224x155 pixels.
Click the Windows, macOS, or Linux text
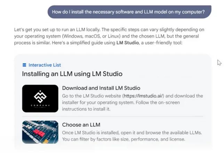(91, 36)
